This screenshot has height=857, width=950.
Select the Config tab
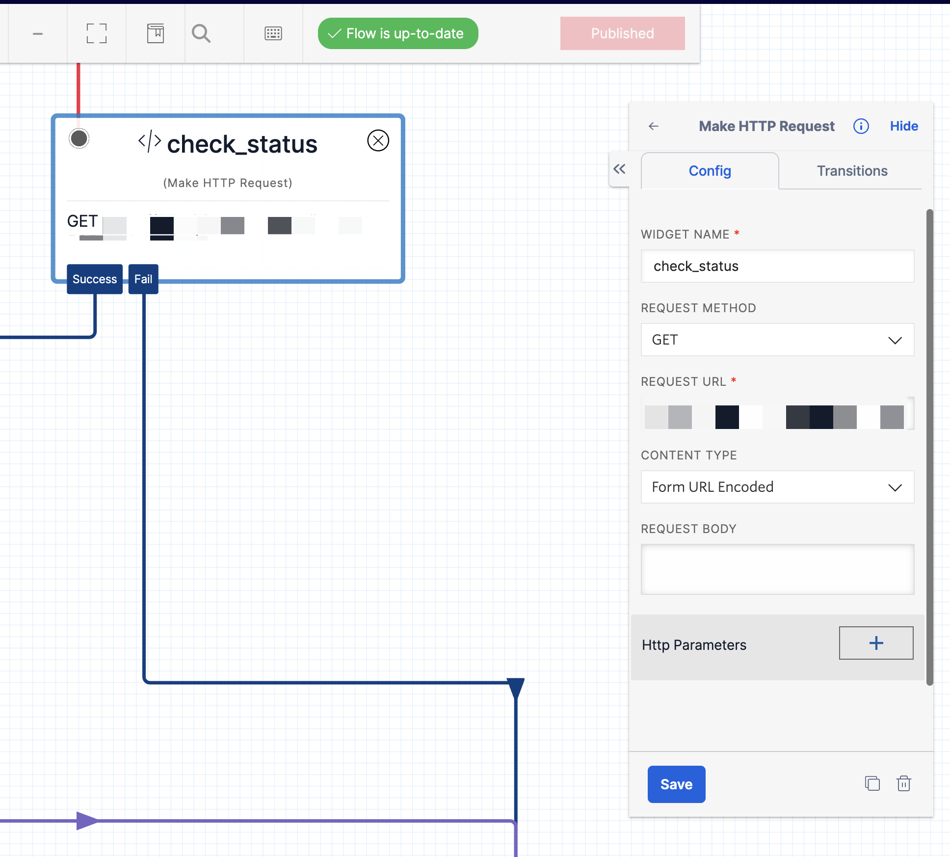tap(710, 171)
